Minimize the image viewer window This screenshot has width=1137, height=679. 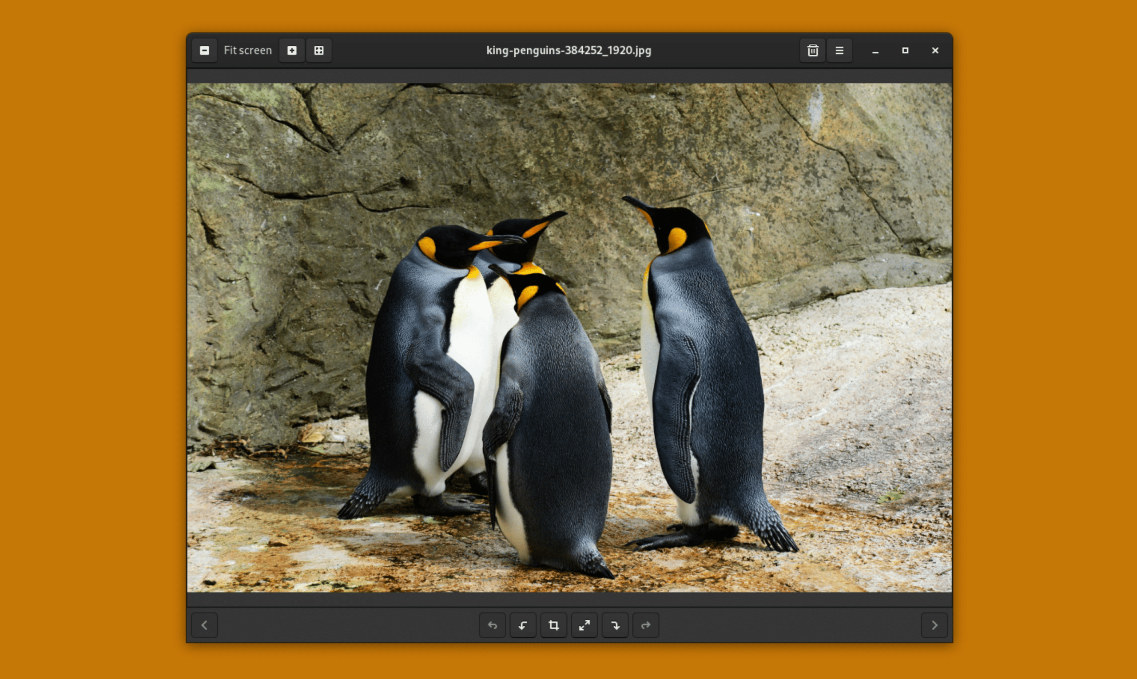tap(875, 50)
